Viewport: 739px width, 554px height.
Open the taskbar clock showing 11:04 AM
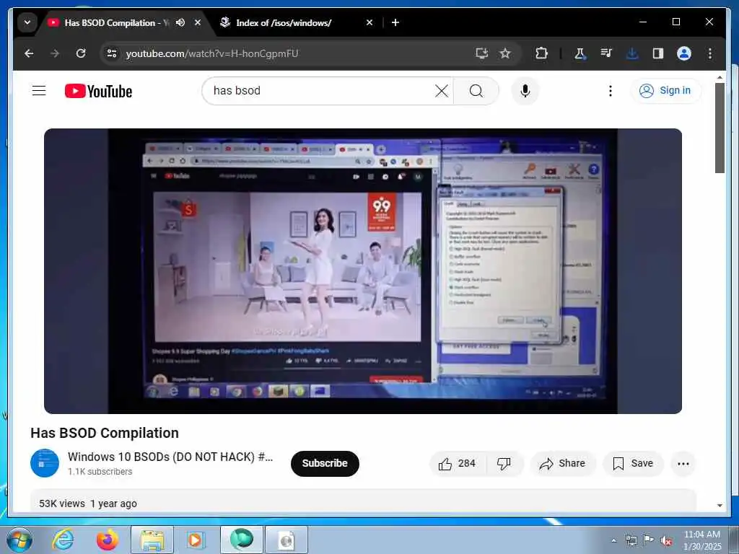pos(702,540)
